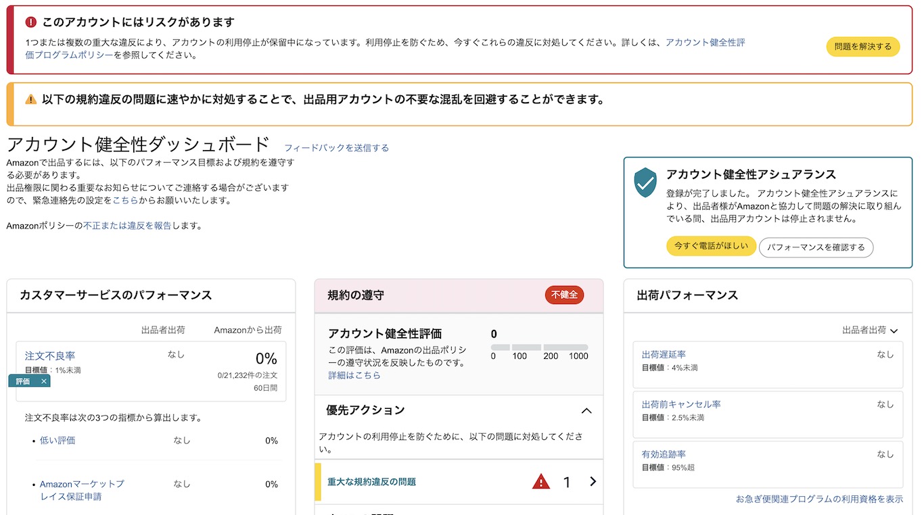Click the 不健全 status badge
This screenshot has width=924, height=515.
pos(564,295)
